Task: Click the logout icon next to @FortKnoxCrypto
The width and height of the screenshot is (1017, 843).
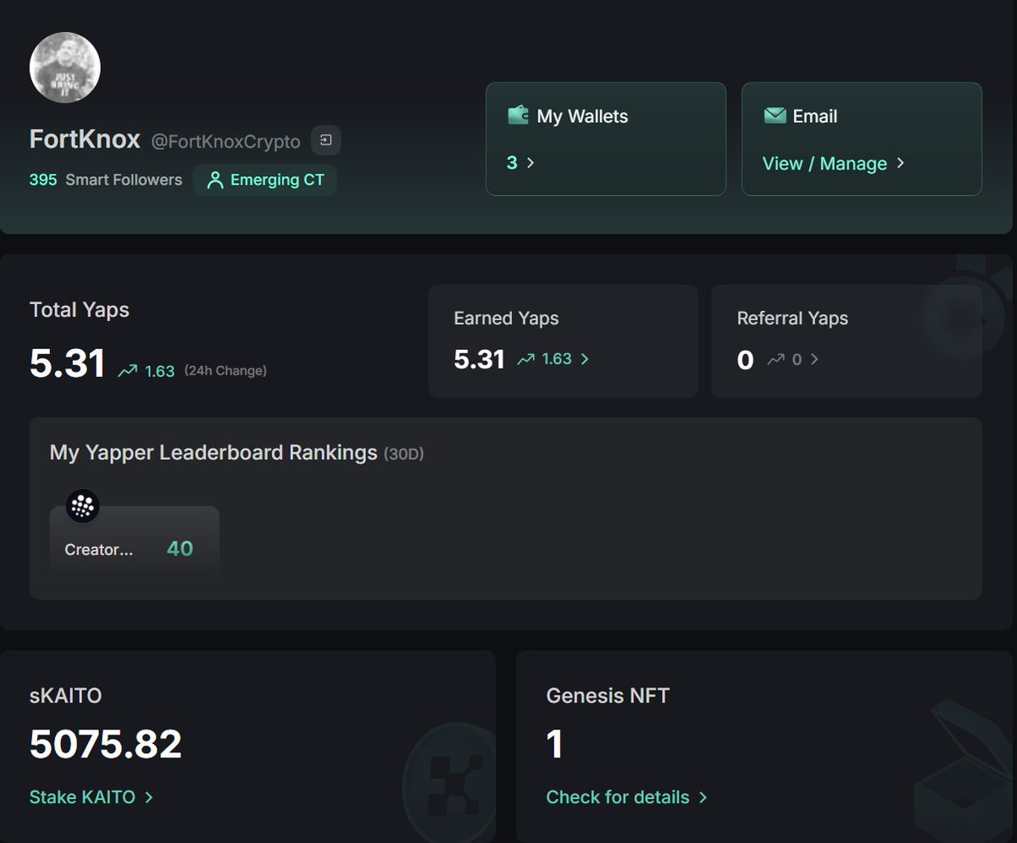Action: click(x=326, y=141)
